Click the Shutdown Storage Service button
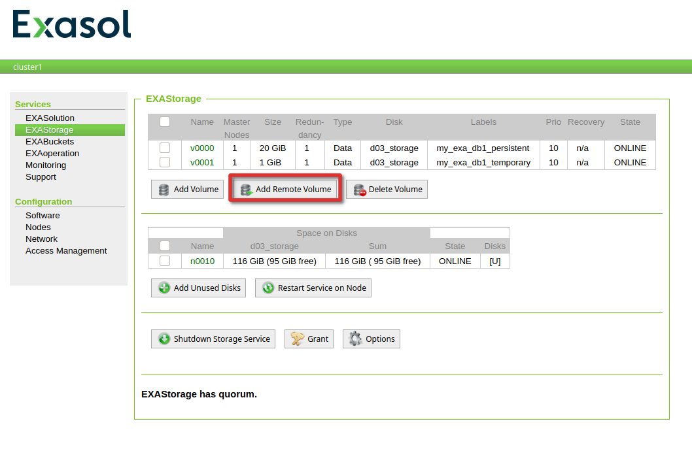 coord(213,339)
